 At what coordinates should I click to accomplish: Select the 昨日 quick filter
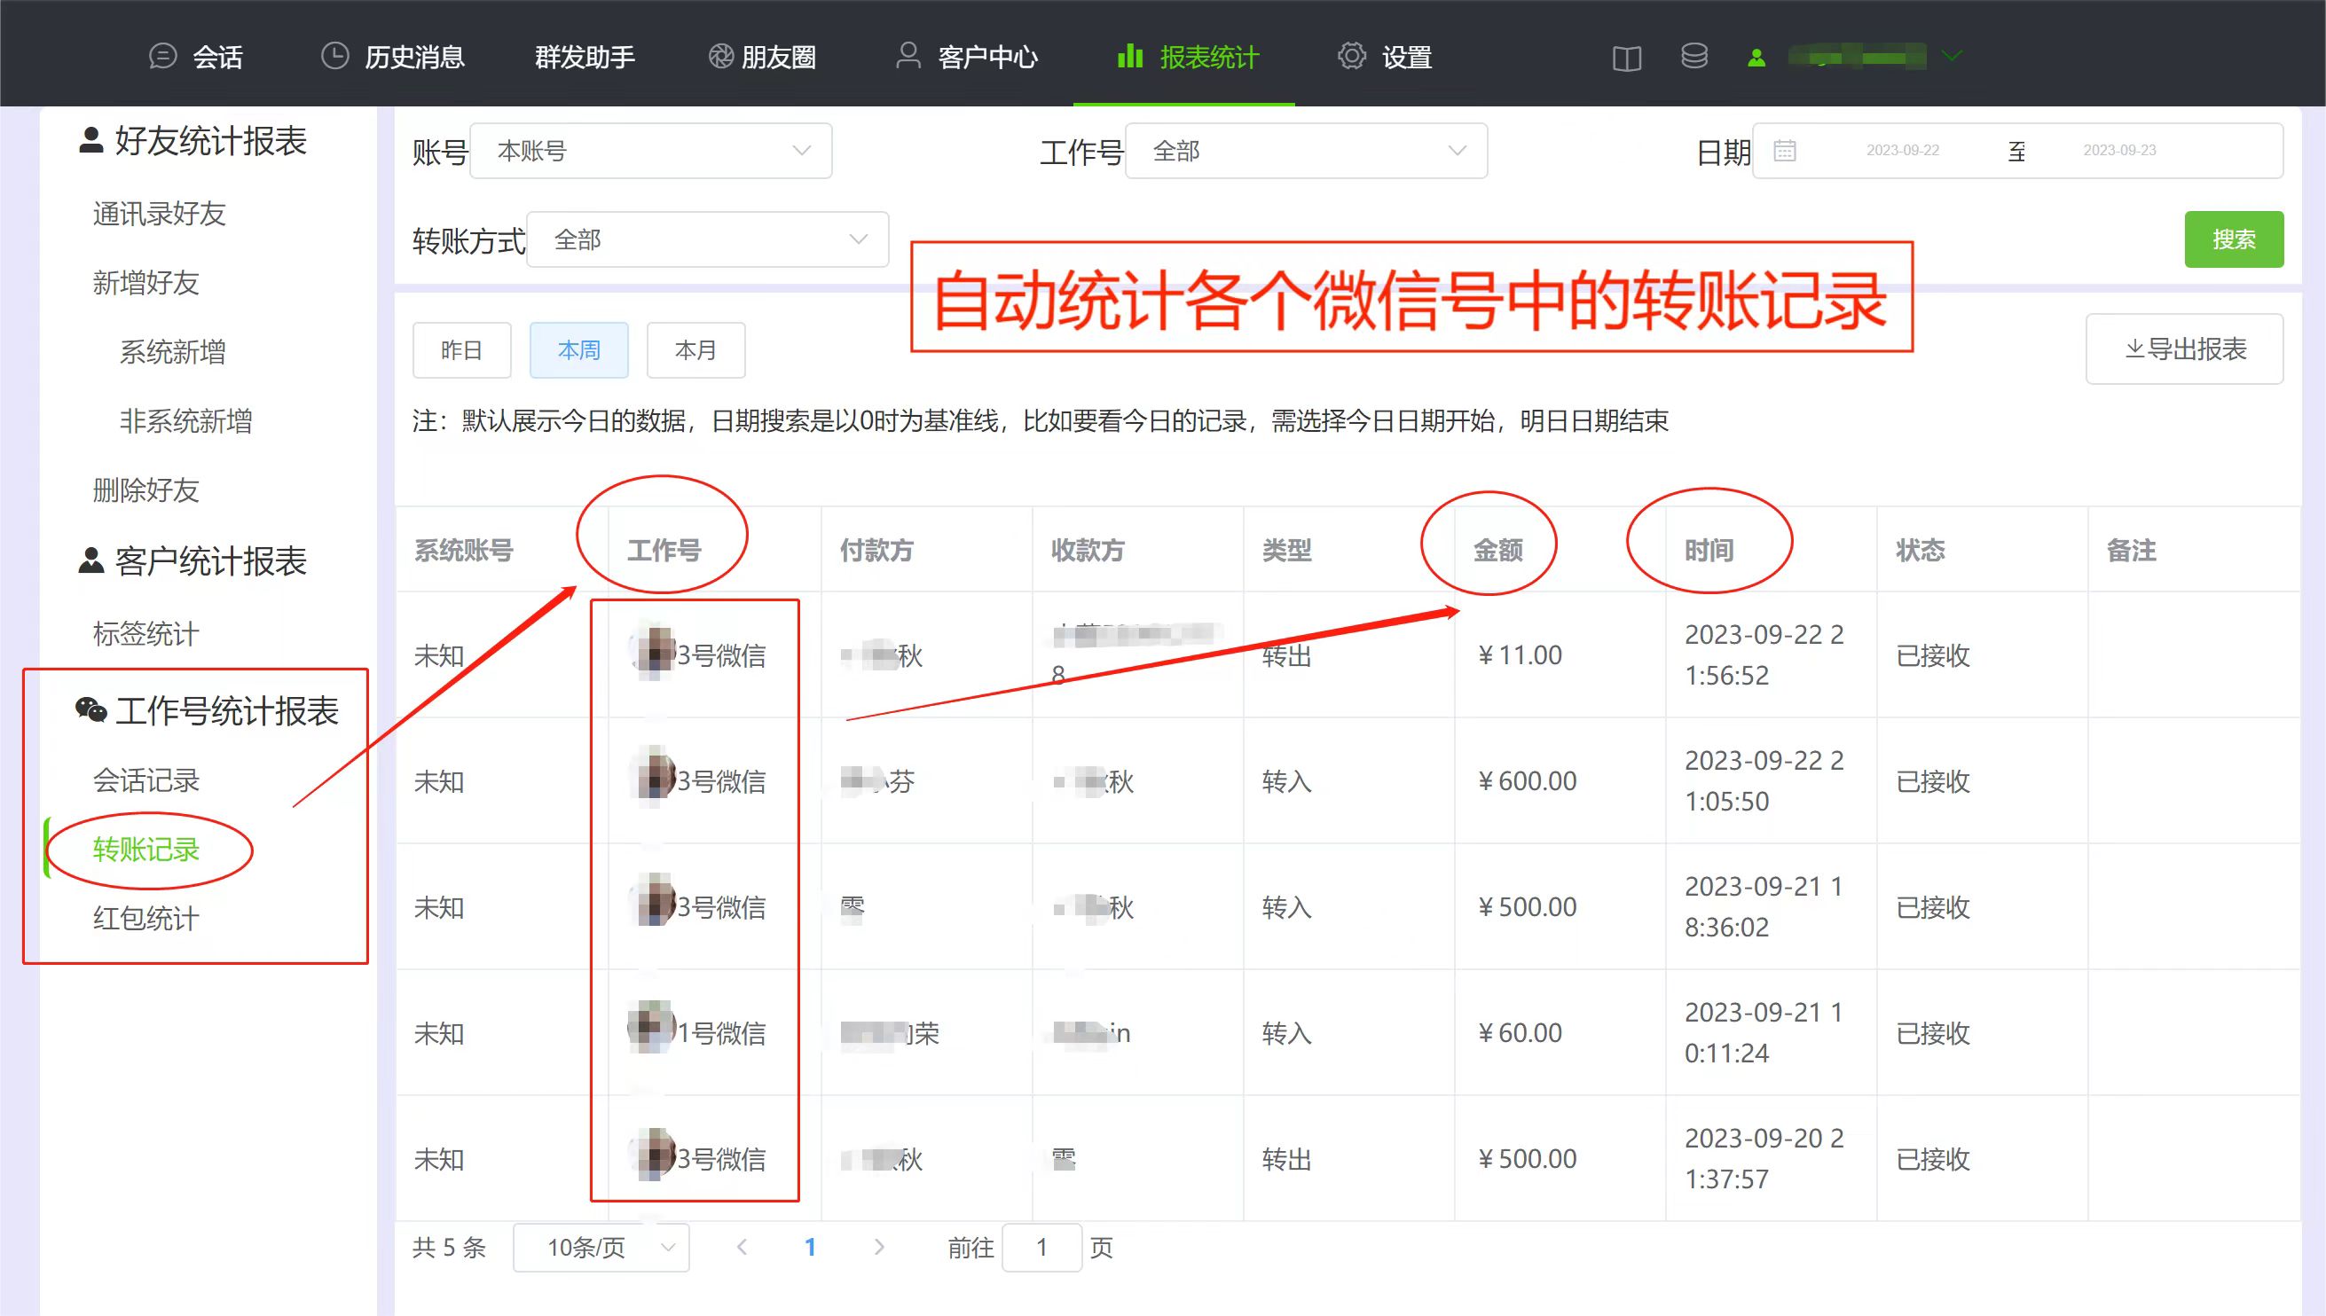tap(461, 349)
